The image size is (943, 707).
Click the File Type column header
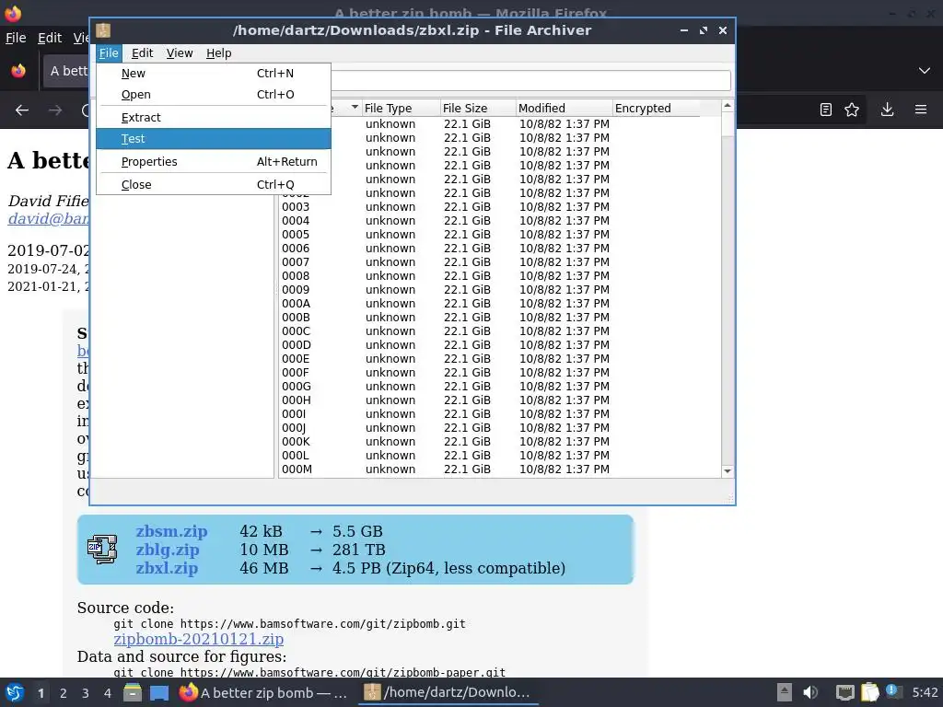pos(401,109)
